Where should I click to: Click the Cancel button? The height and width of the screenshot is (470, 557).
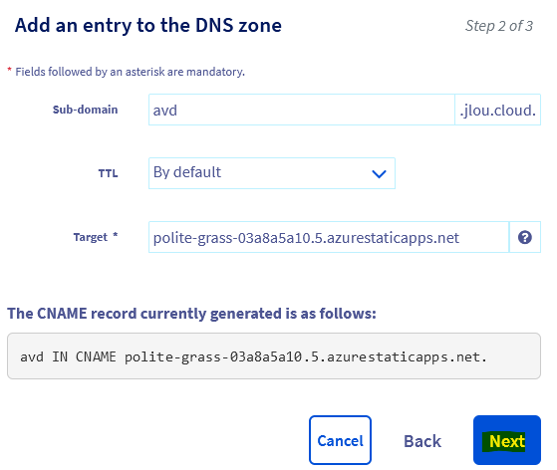pos(340,440)
